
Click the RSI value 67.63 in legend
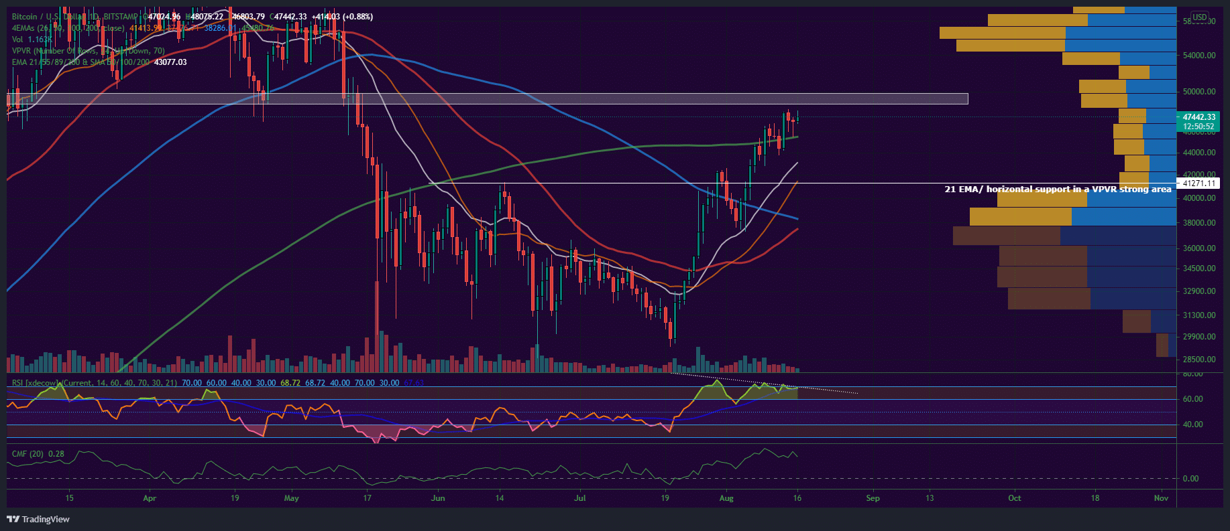[x=414, y=383]
